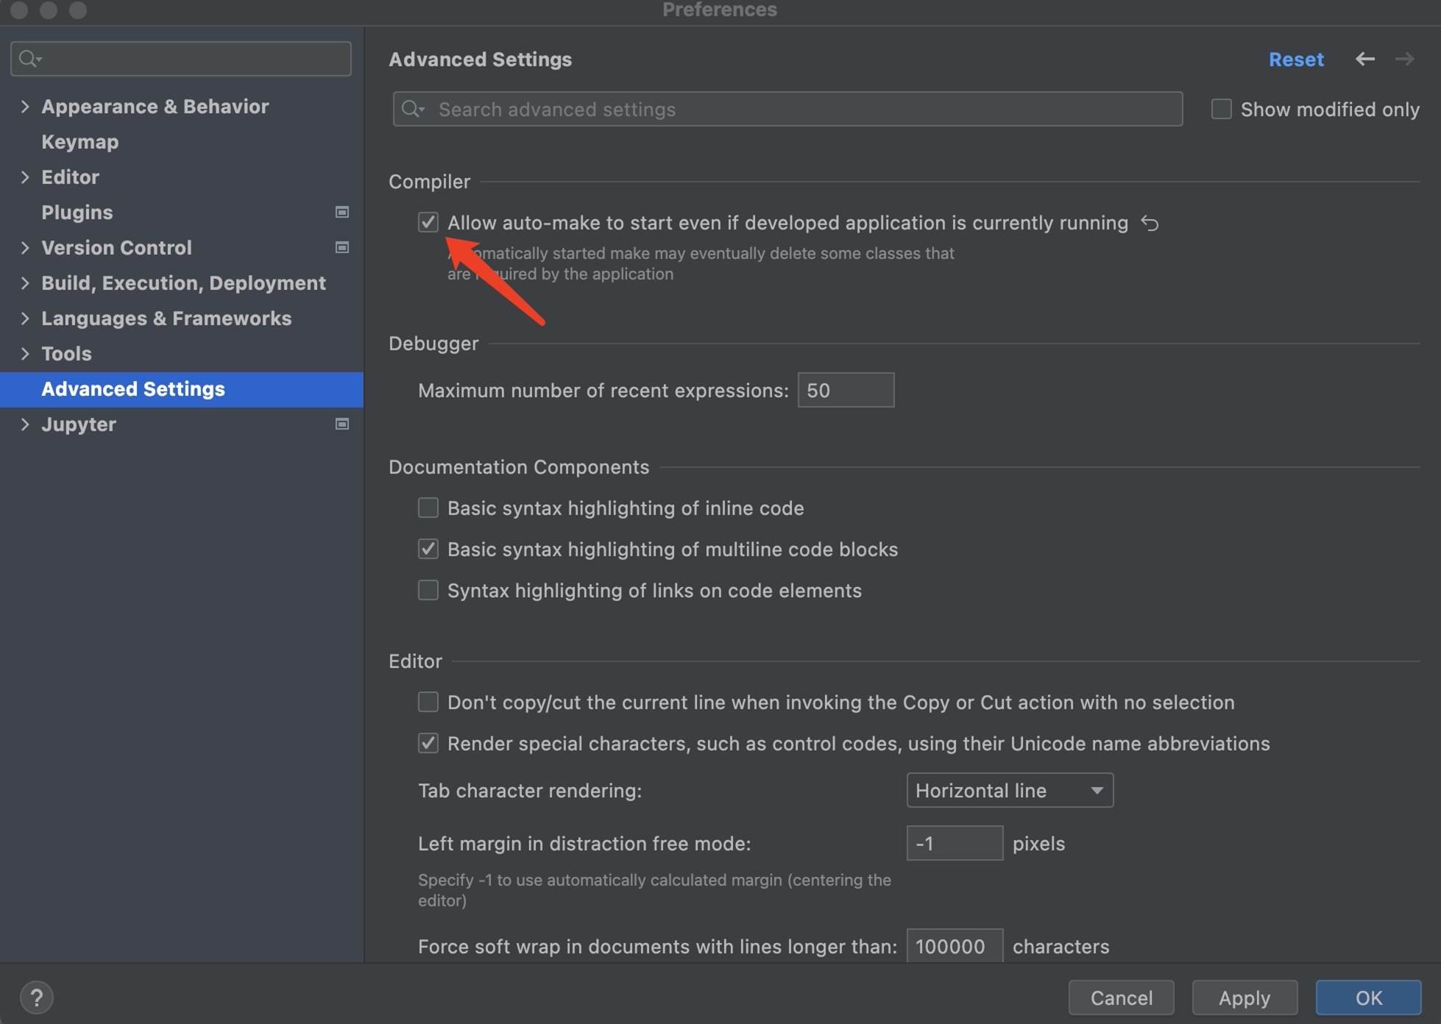Click the project-level icon next to Jupyter
1441x1024 pixels.
coord(342,424)
